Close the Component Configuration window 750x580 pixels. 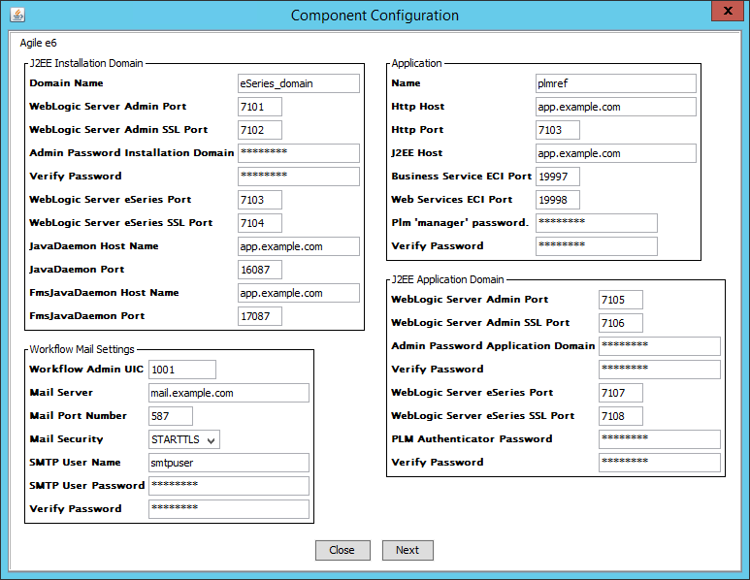point(728,11)
